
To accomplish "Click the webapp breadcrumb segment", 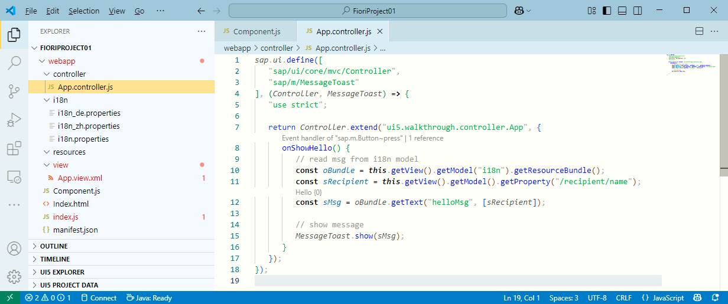I will 238,48.
